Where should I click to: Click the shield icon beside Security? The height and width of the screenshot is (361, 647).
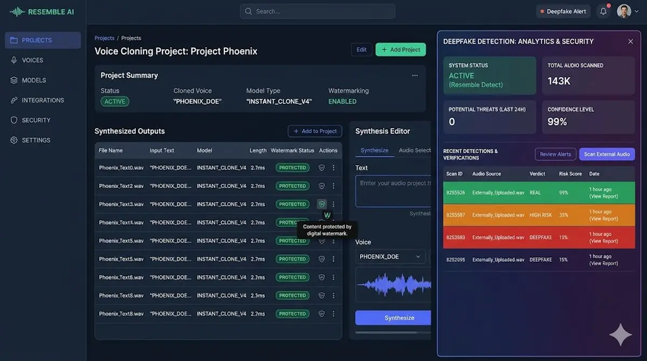click(13, 120)
